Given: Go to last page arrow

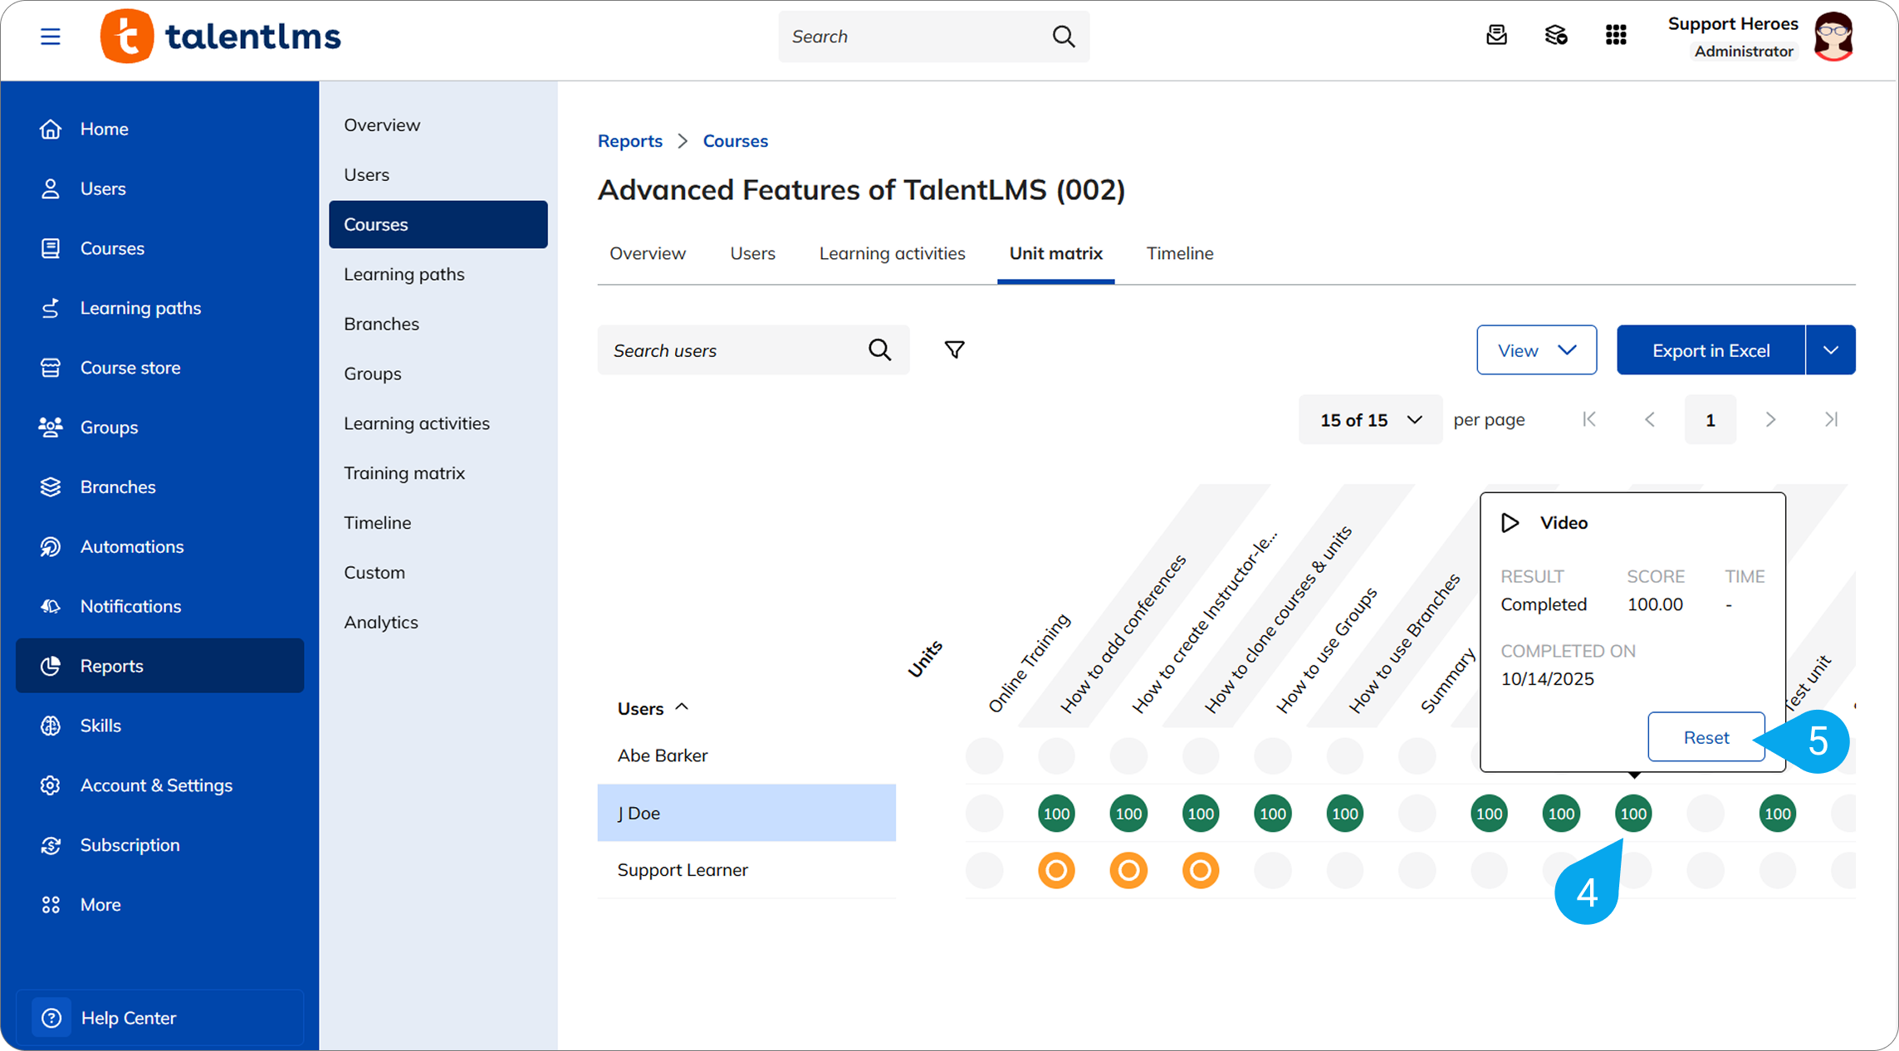Looking at the screenshot, I should (x=1831, y=420).
